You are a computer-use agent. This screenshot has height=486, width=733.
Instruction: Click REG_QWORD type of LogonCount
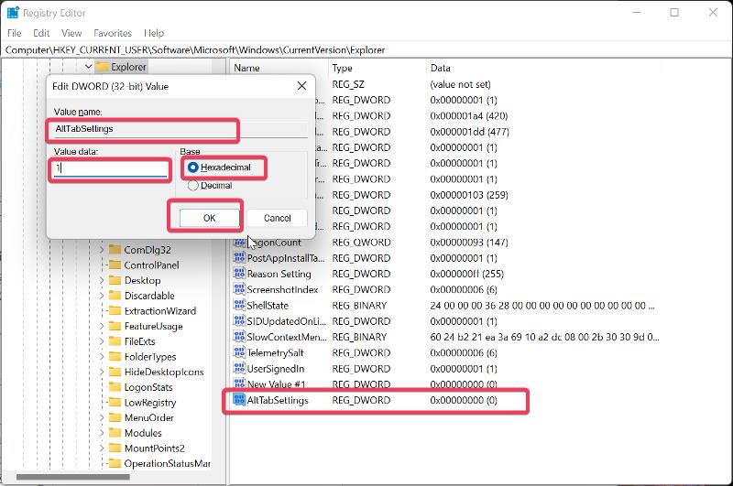pyautogui.click(x=361, y=243)
